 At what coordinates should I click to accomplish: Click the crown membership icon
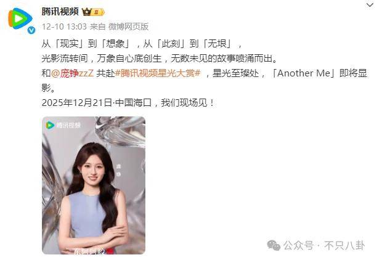[x=87, y=12]
